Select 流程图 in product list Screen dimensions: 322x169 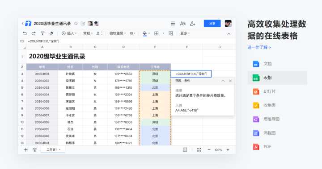point(277,133)
